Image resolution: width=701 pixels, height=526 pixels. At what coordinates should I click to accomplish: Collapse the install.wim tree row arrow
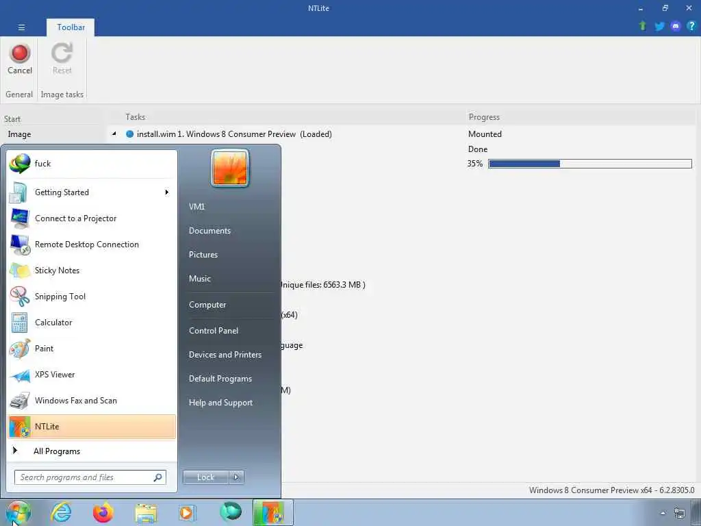[114, 134]
